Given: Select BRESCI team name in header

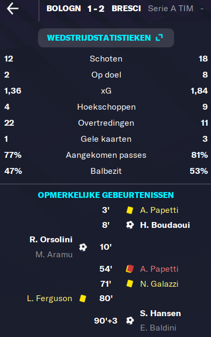Looking at the screenshot, I should [126, 9].
